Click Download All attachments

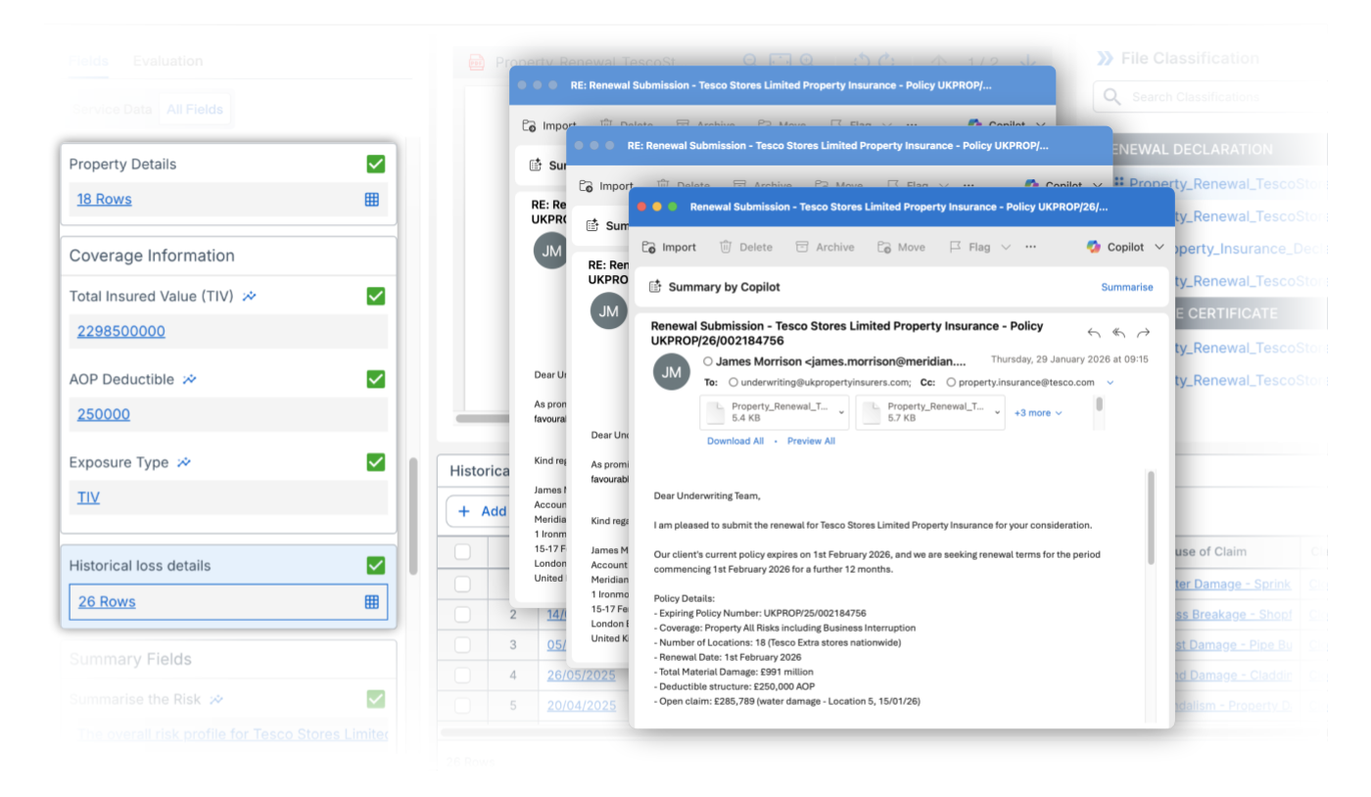(735, 441)
